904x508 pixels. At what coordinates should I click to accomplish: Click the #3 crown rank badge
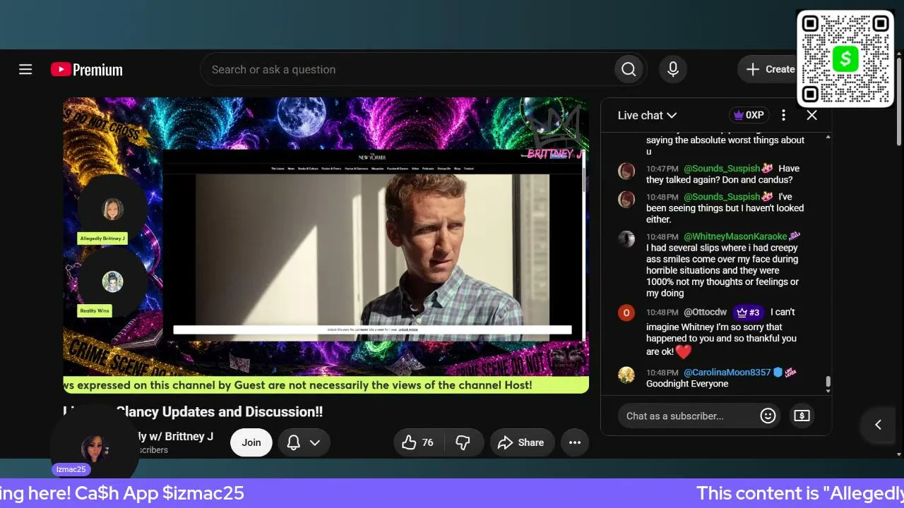point(749,312)
